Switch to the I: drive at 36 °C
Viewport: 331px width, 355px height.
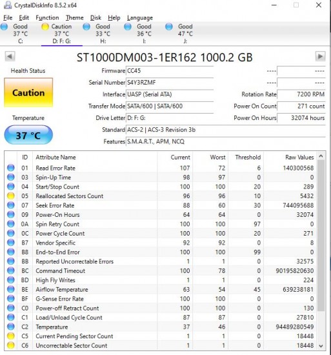pos(144,34)
